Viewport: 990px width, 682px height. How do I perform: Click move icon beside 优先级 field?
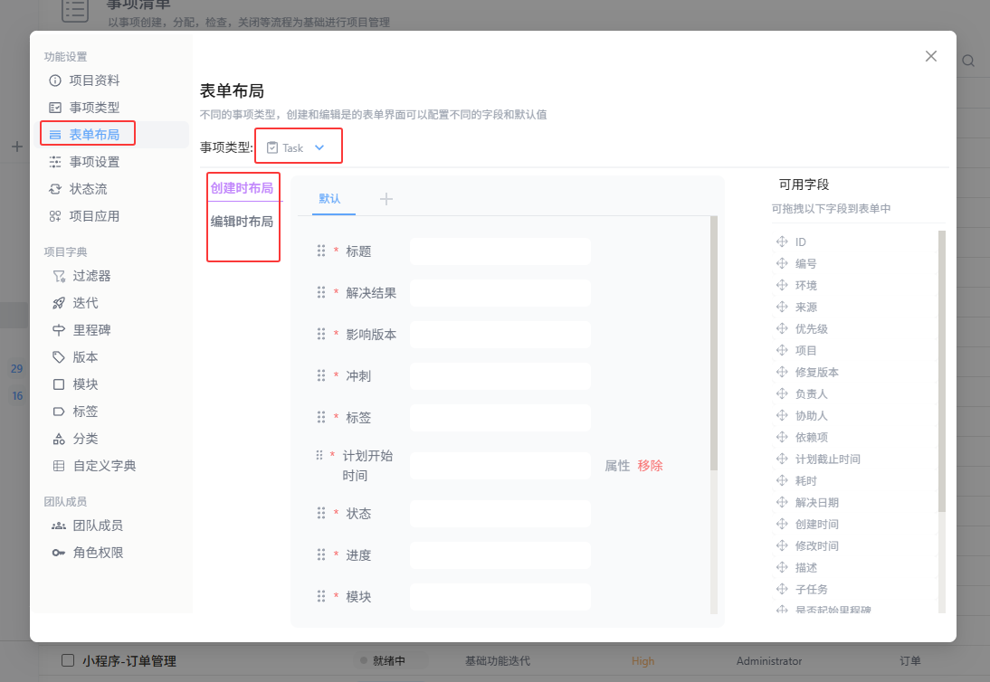click(782, 328)
